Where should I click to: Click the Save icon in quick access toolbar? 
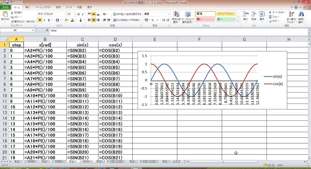click(7, 2)
